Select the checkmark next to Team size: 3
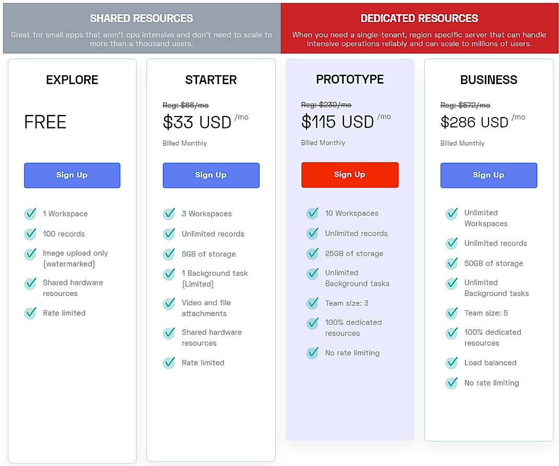559x466 pixels. coord(312,303)
